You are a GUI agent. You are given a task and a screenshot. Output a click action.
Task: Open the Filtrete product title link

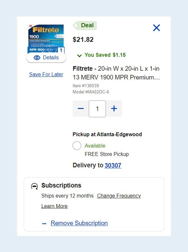[x=116, y=73]
